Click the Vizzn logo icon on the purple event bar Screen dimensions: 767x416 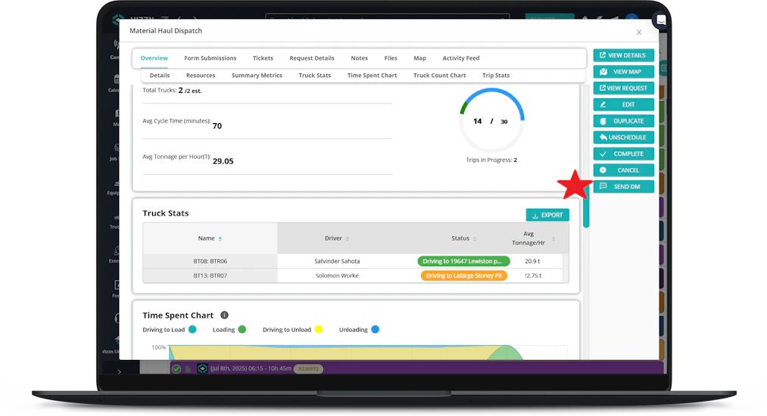point(202,368)
